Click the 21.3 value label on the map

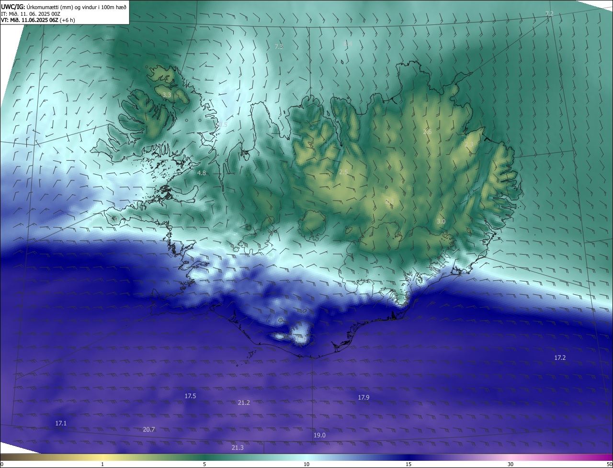pos(238,447)
